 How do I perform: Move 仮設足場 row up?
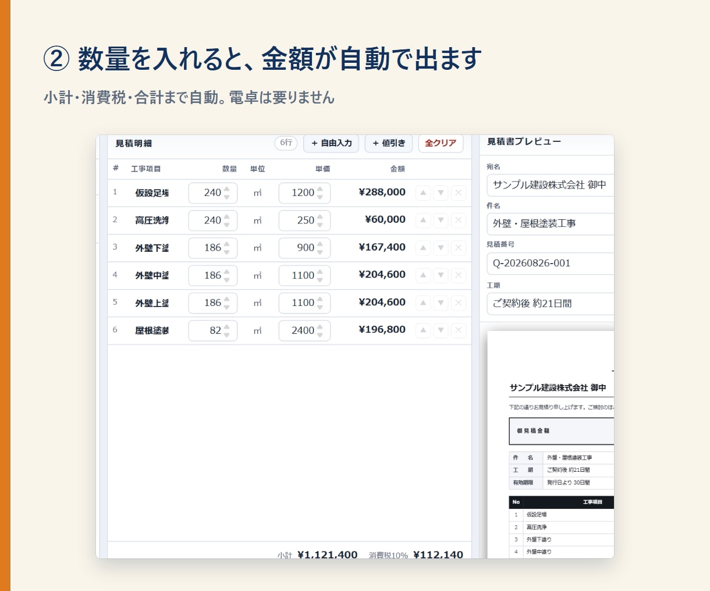pos(423,193)
